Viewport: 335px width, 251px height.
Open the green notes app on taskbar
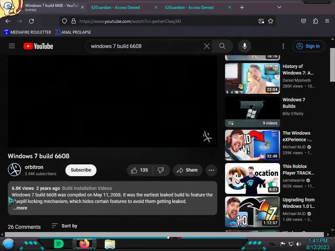[x=59, y=243]
